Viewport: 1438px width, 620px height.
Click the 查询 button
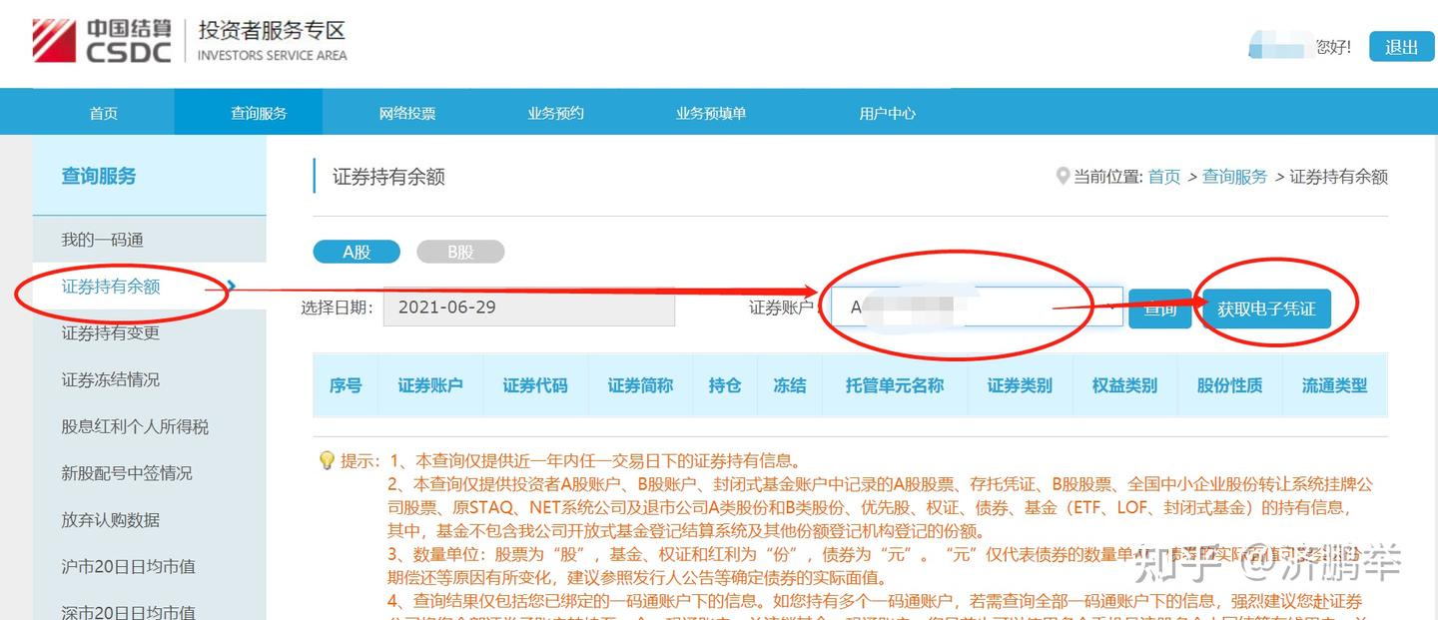pos(1158,310)
